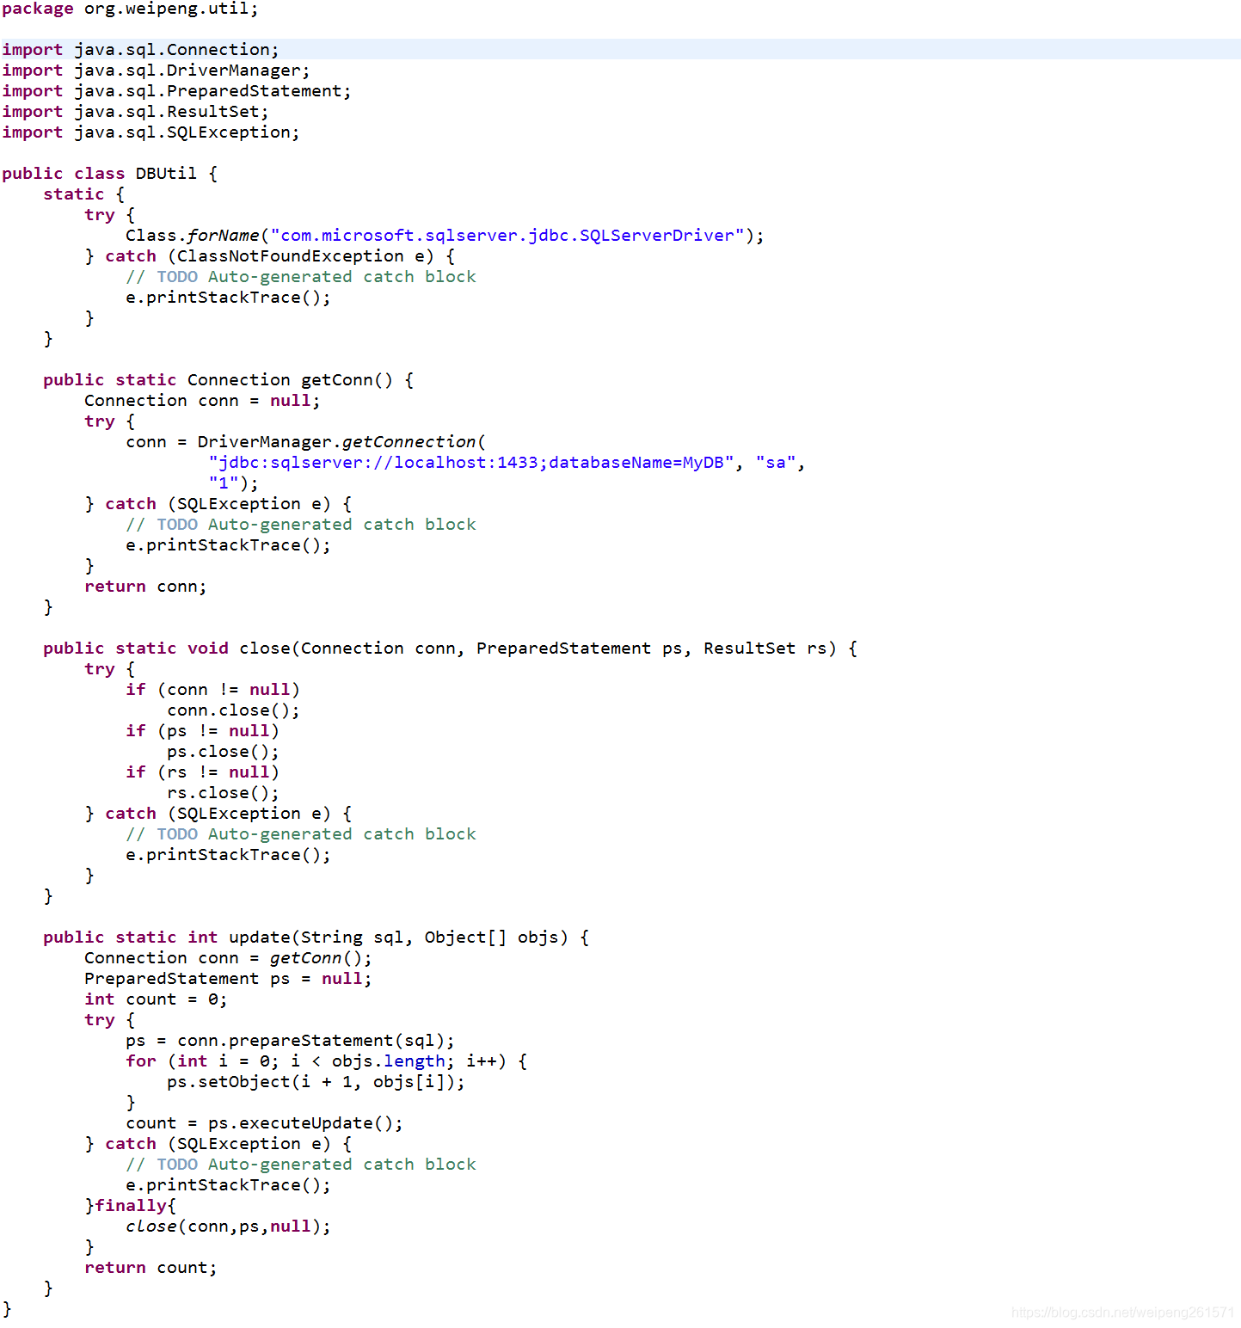
Task: Click the ps.close() statement
Action: (223, 752)
